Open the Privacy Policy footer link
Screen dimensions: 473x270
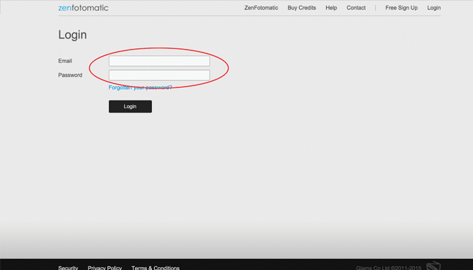click(x=105, y=268)
